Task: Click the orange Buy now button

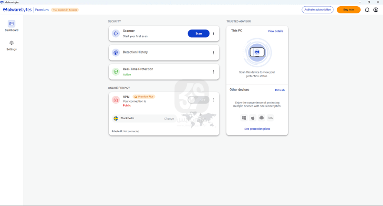Action: point(349,10)
